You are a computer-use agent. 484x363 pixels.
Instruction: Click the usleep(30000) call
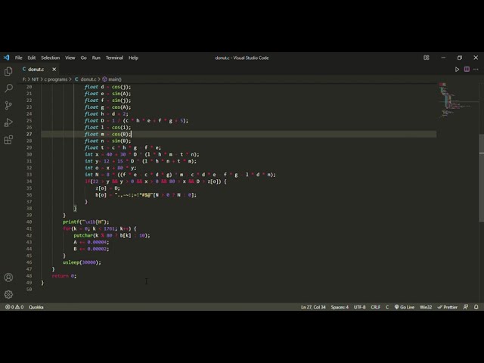(x=82, y=262)
